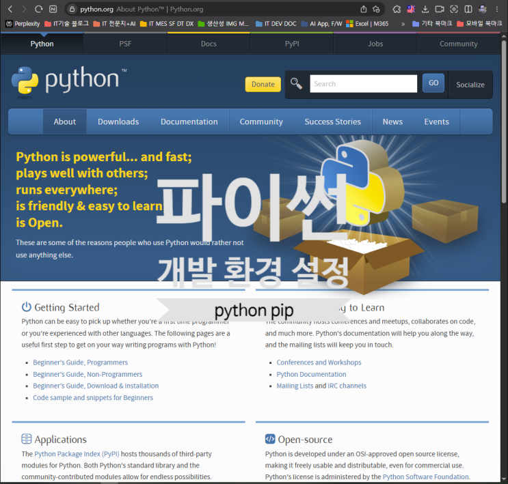Toggle the split view sidebar icon
This screenshot has height=484, width=508.
[x=468, y=9]
